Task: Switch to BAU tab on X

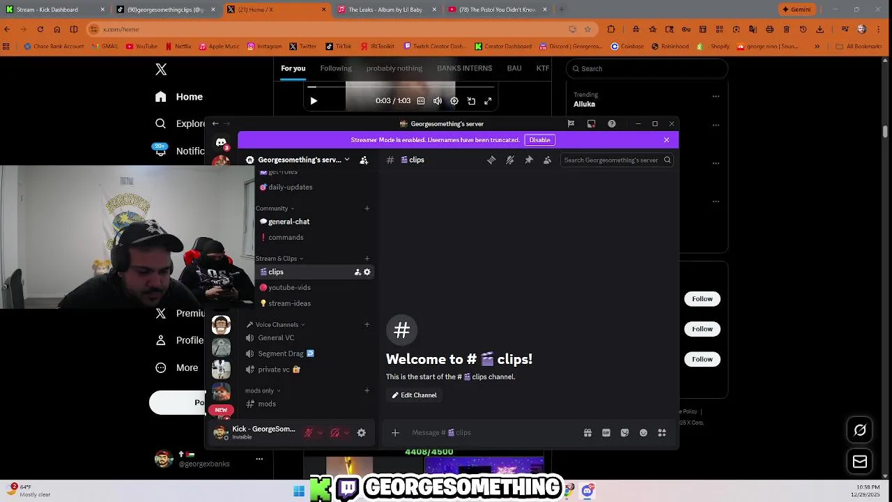Action: [514, 68]
